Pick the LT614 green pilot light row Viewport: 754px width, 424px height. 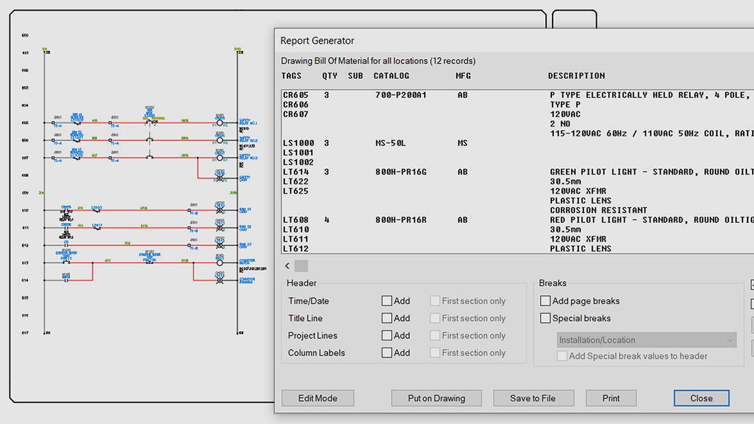pos(296,172)
